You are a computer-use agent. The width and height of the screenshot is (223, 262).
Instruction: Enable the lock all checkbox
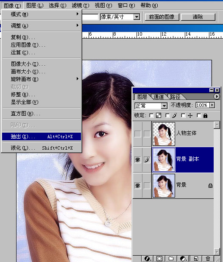tap(199, 116)
